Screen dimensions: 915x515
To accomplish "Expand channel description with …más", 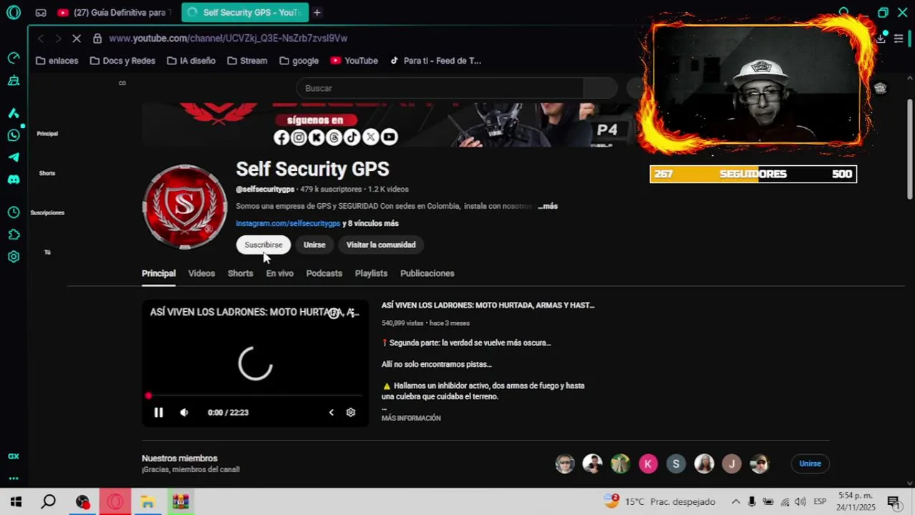I will pos(548,206).
